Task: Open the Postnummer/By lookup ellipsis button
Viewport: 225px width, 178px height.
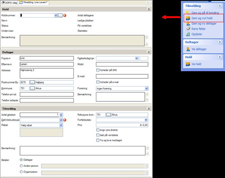Action: tap(32, 82)
